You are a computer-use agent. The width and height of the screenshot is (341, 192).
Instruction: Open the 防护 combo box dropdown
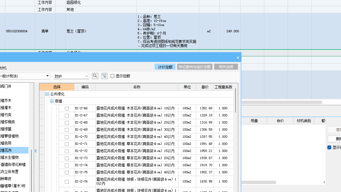click(86, 76)
